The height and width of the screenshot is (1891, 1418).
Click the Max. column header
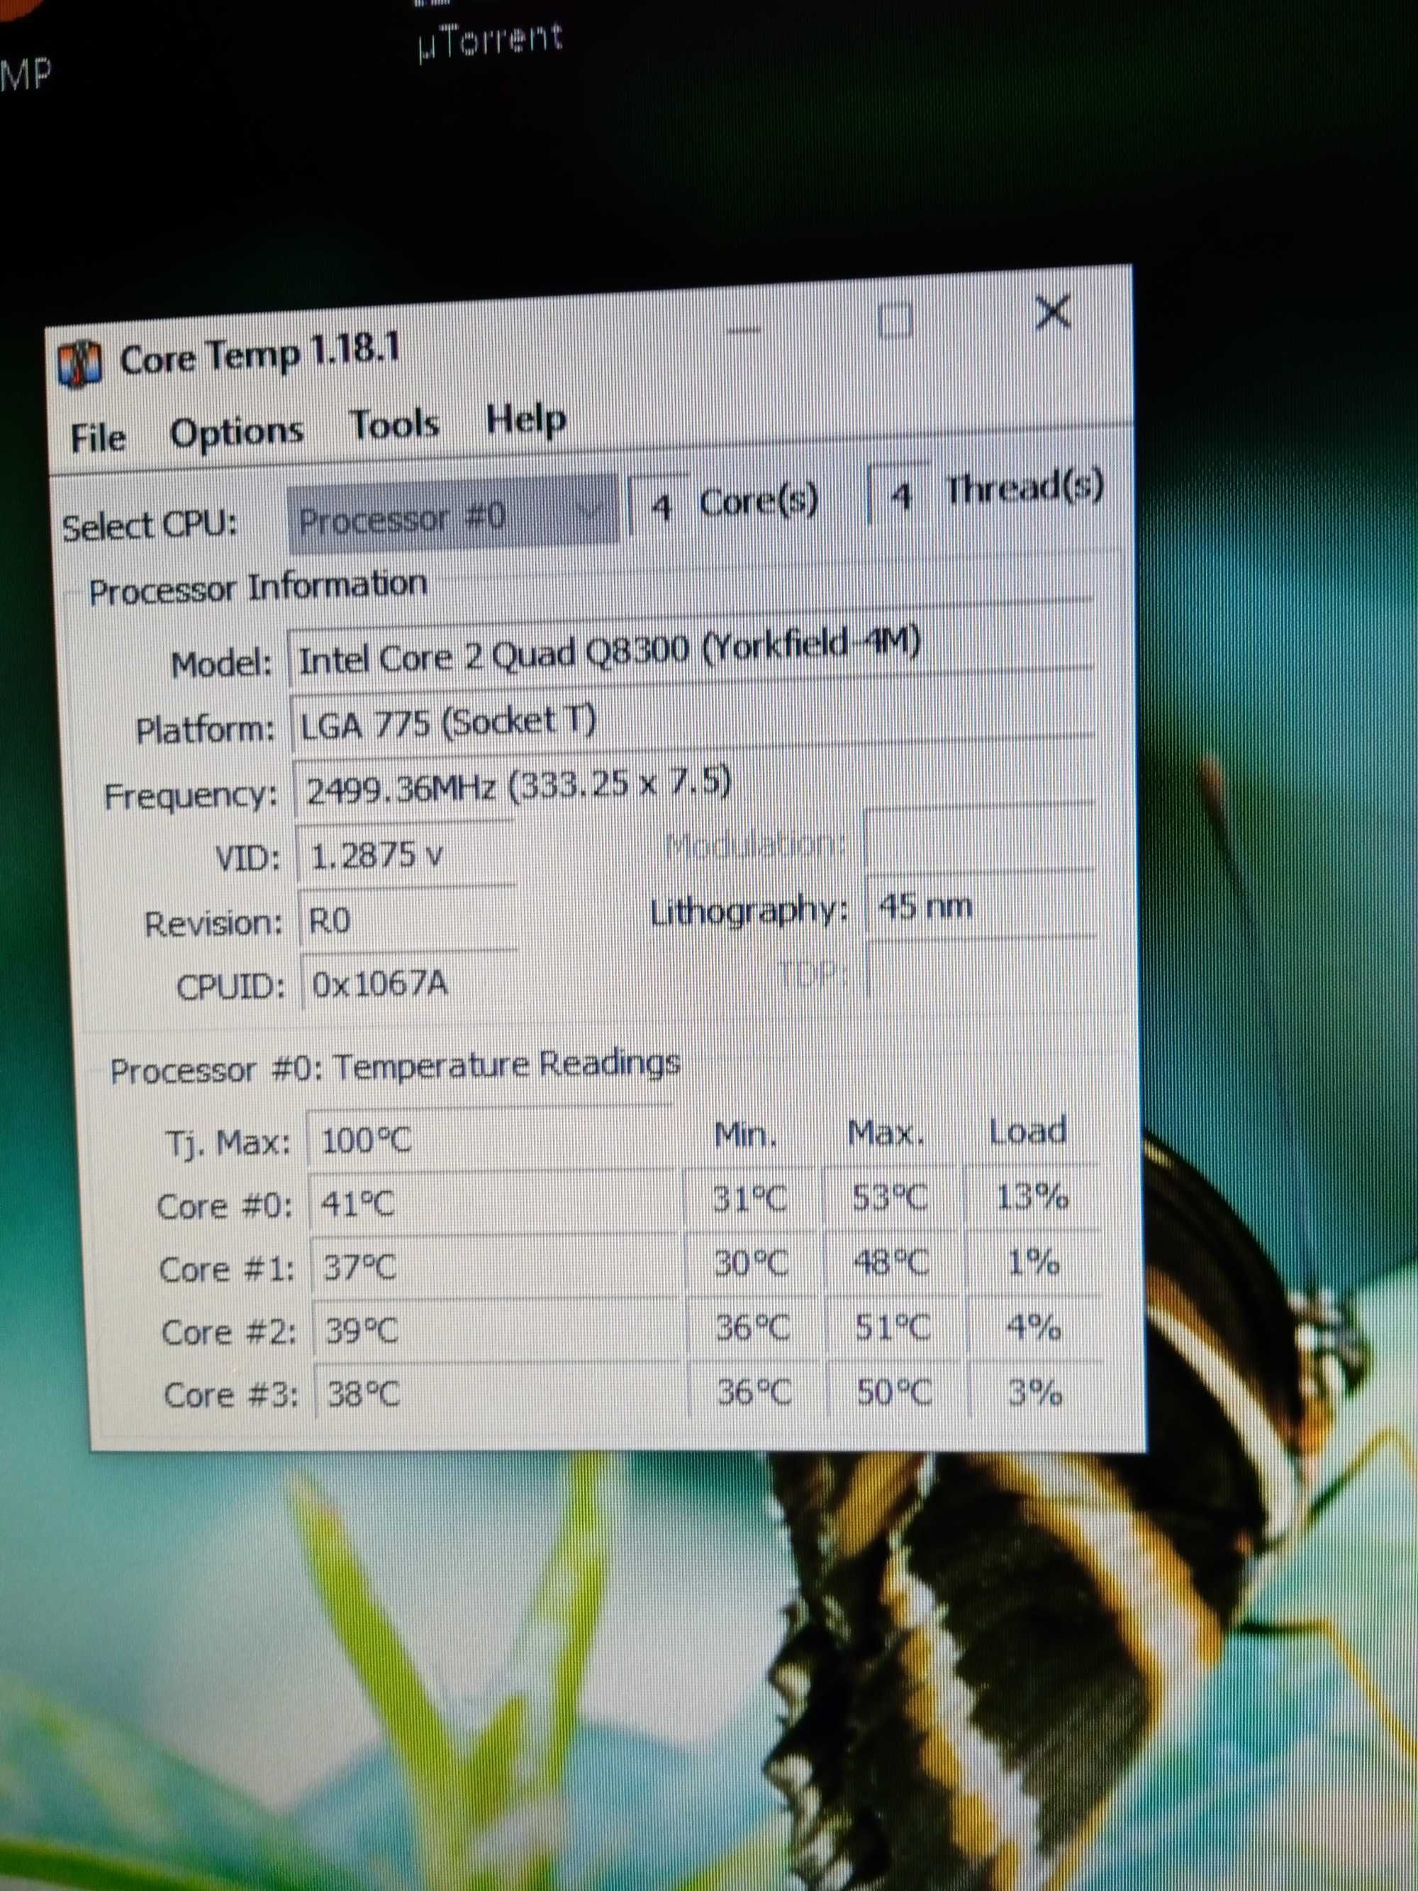[886, 1134]
